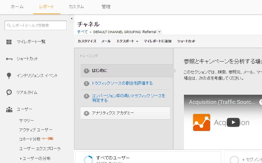Image resolution: width=262 pixels, height=163 pixels.
Task: Click マイレポートに追加 in the toolbar
Action: click(x=158, y=41)
